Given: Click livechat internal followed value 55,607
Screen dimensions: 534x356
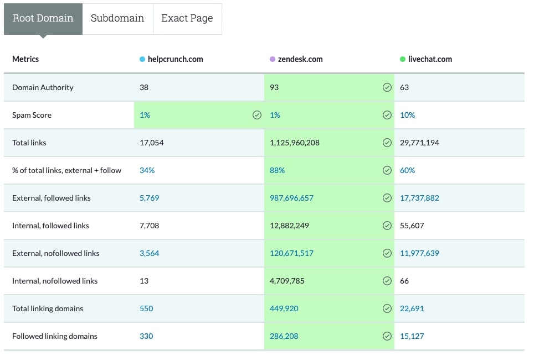Looking at the screenshot, I should click(x=412, y=226).
